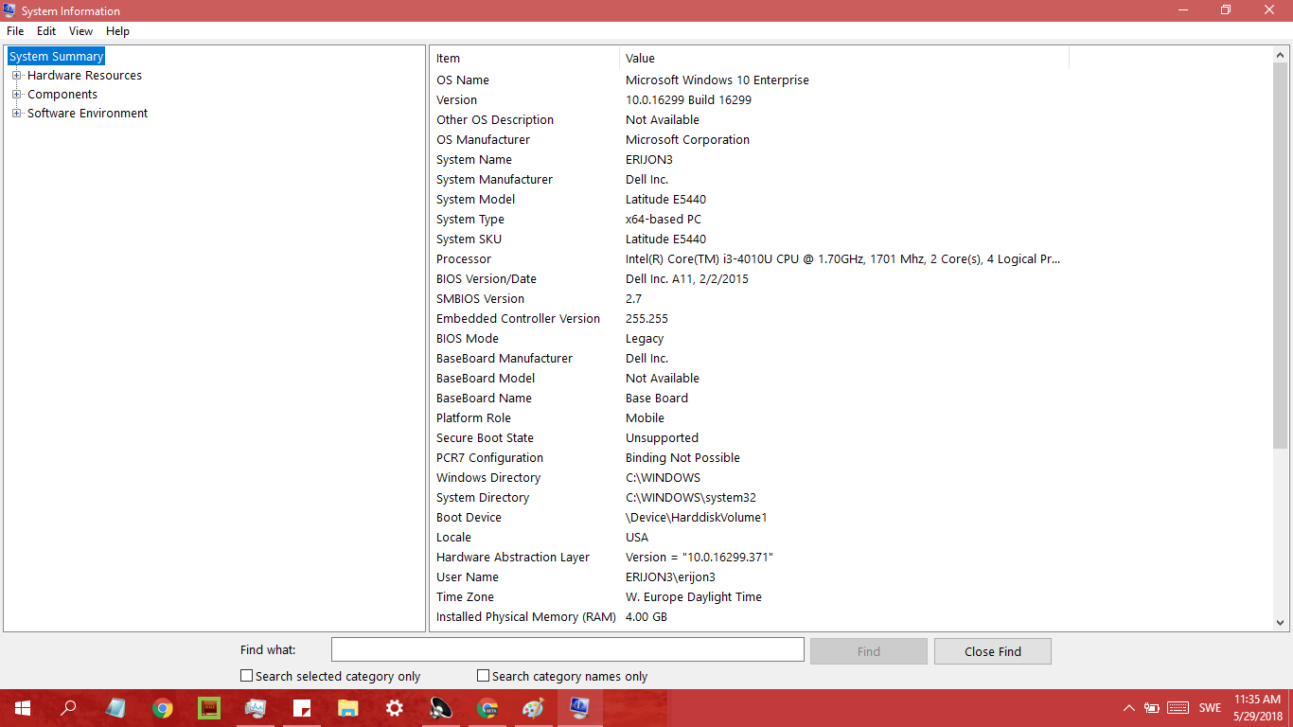Launch Notepad from the taskbar
This screenshot has height=727, width=1293.
115,708
